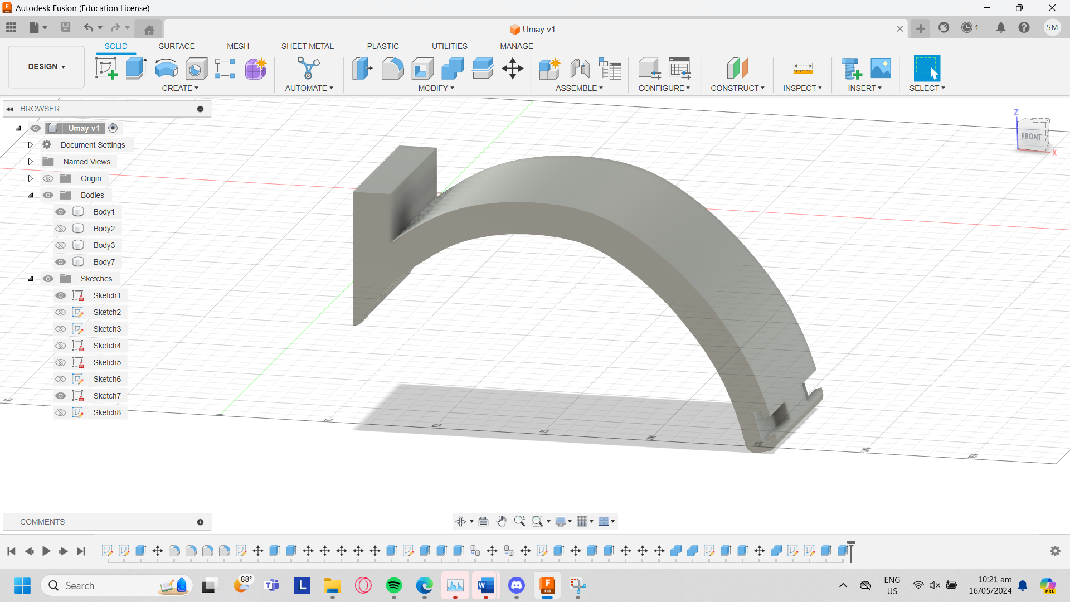This screenshot has height=602, width=1070.
Task: Open timeline settings gear
Action: (1055, 551)
